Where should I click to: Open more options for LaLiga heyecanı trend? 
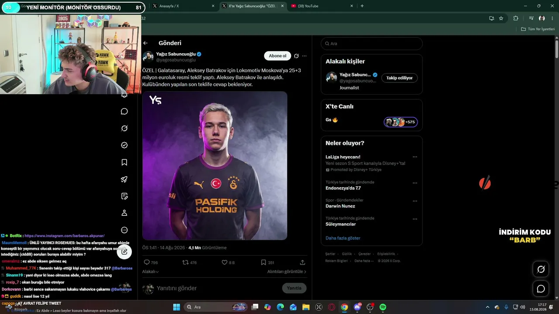pos(415,157)
